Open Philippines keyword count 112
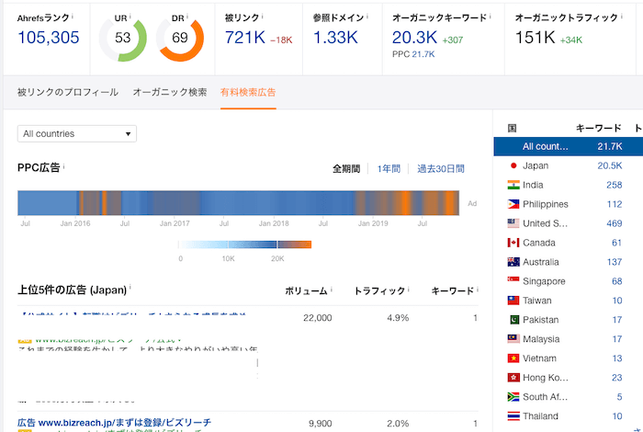Viewport: 643px width, 432px height. tap(615, 204)
